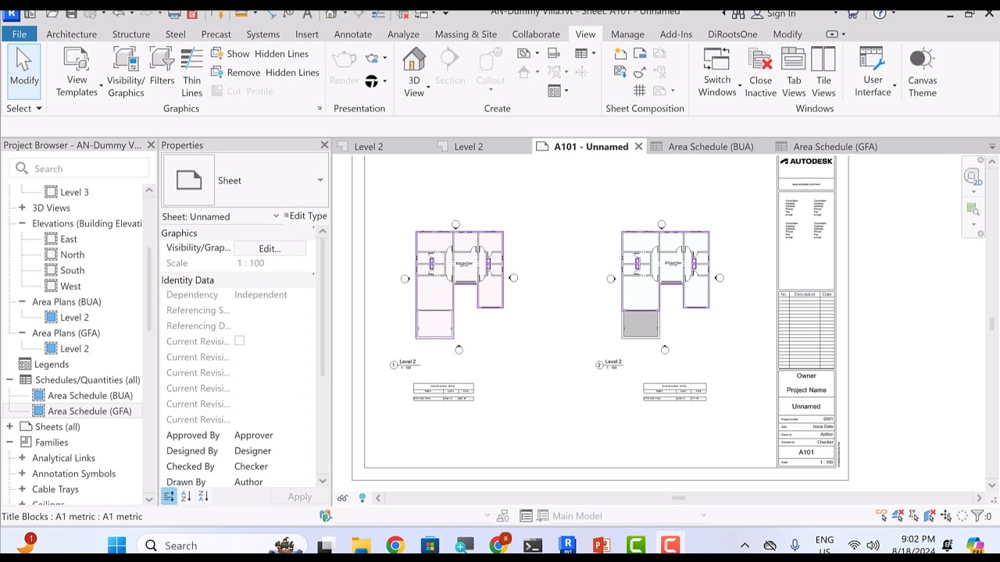1000x562 pixels.
Task: Arrange windows with Tile Views
Action: (x=823, y=72)
